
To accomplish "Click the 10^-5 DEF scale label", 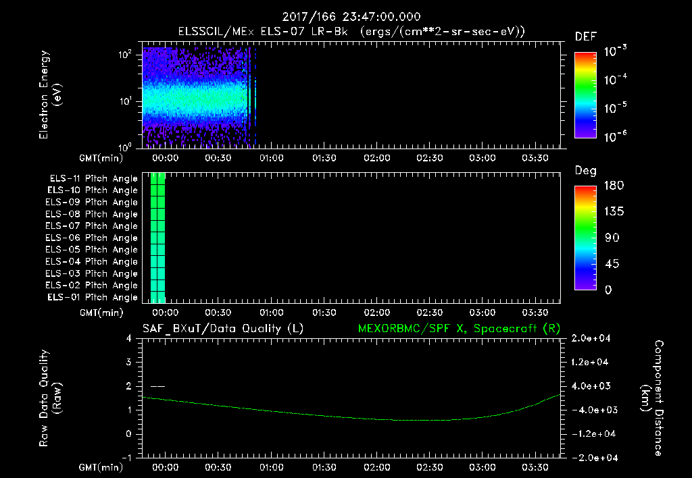I will click(615, 107).
